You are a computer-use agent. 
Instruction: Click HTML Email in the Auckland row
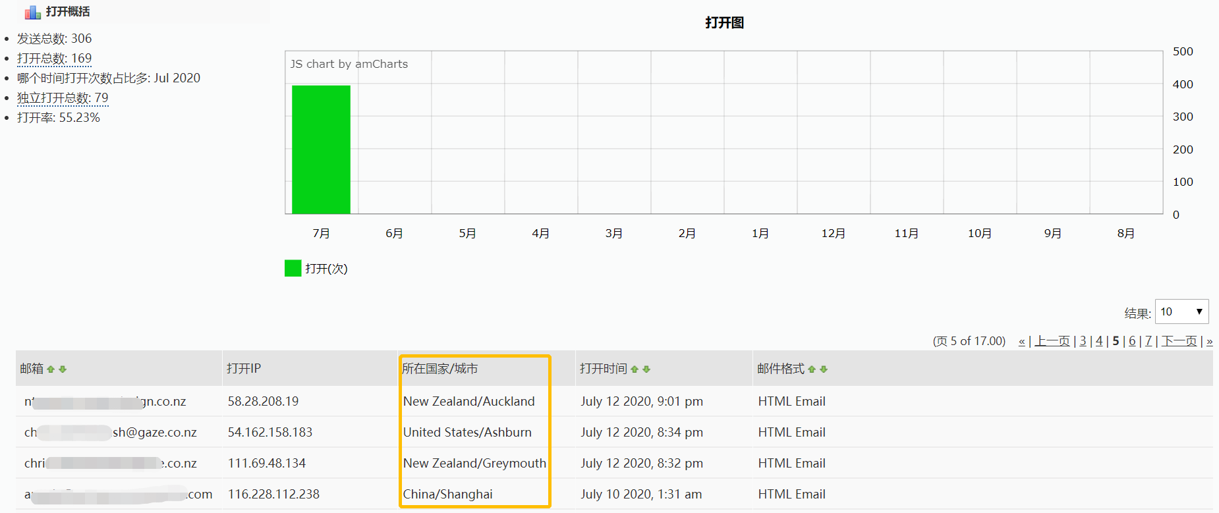(x=791, y=402)
